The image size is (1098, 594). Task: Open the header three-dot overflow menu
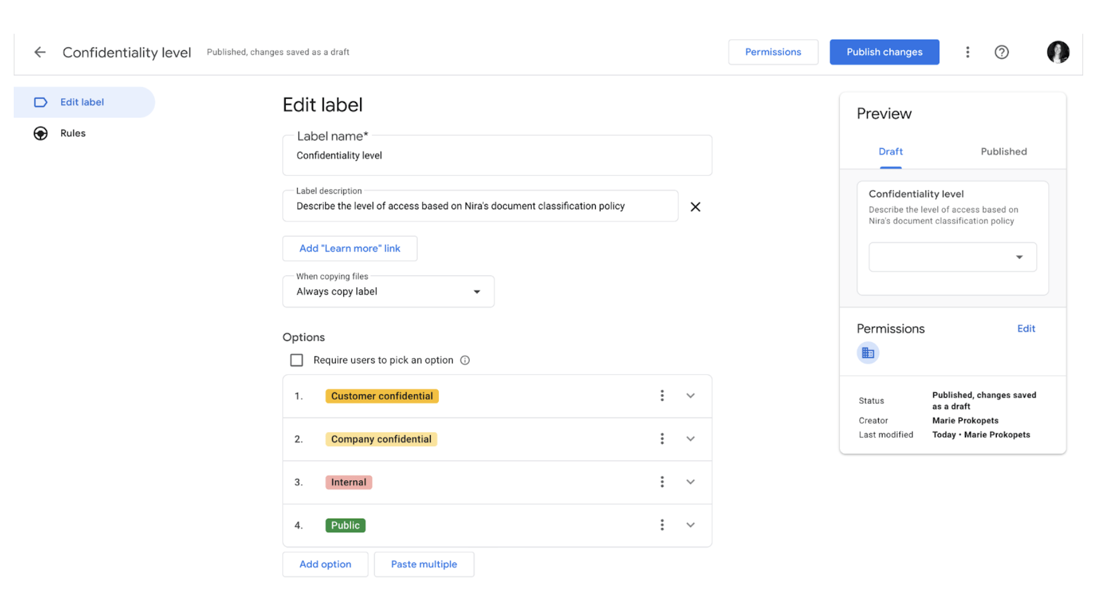point(967,52)
